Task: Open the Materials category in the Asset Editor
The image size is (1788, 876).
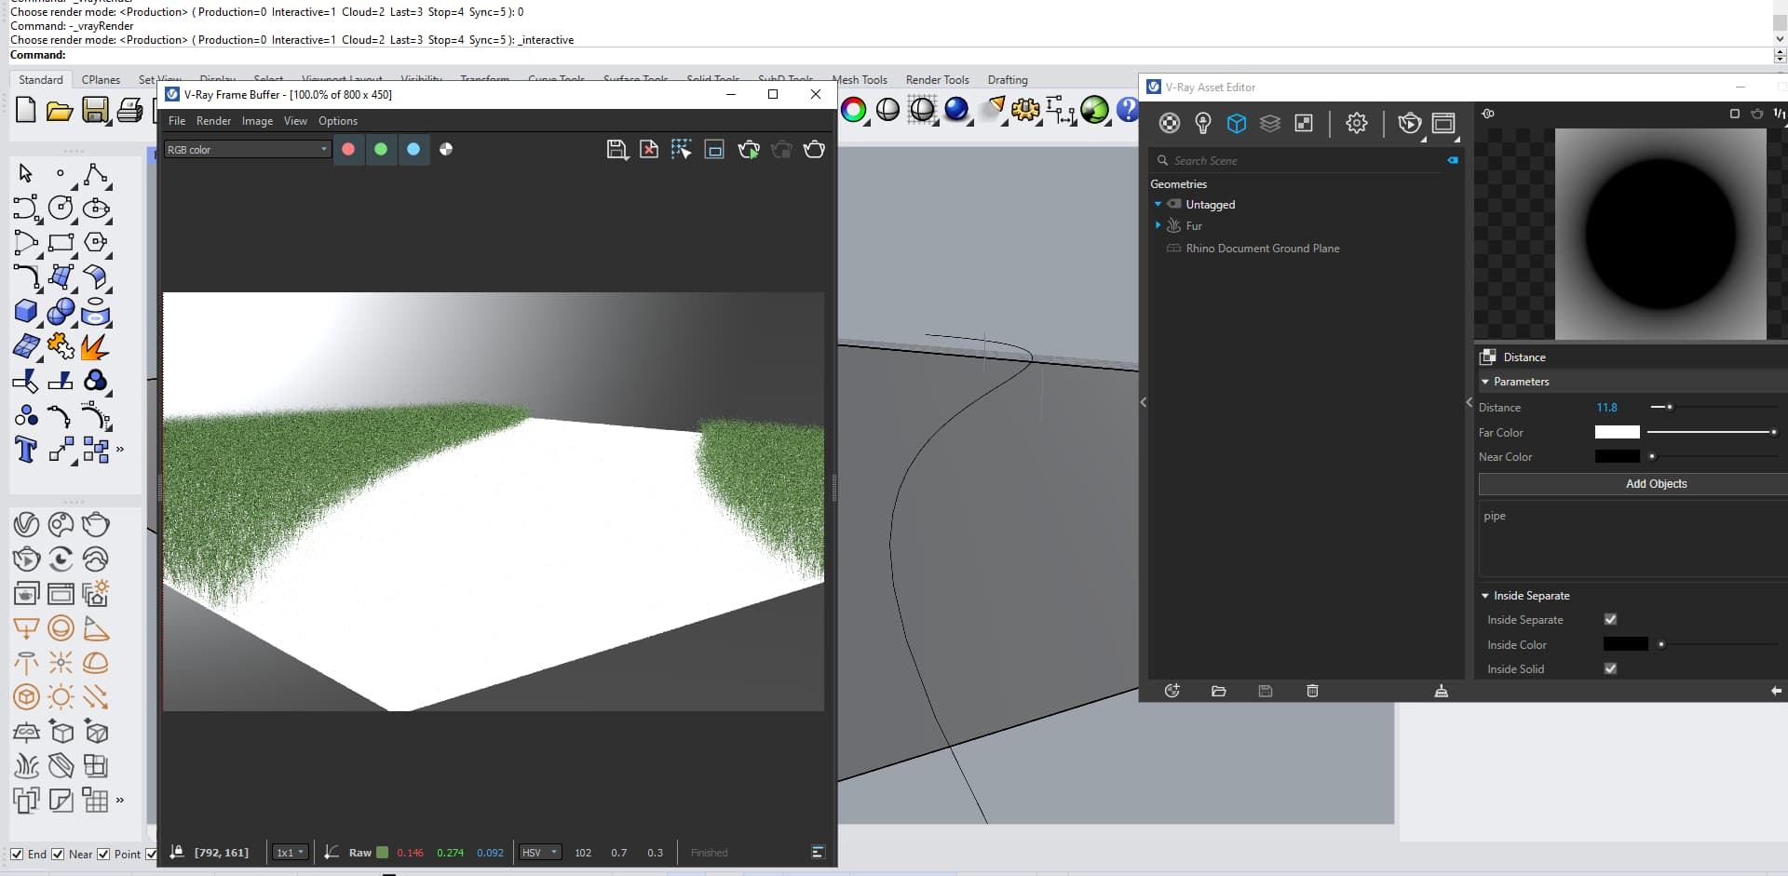Action: [1170, 123]
